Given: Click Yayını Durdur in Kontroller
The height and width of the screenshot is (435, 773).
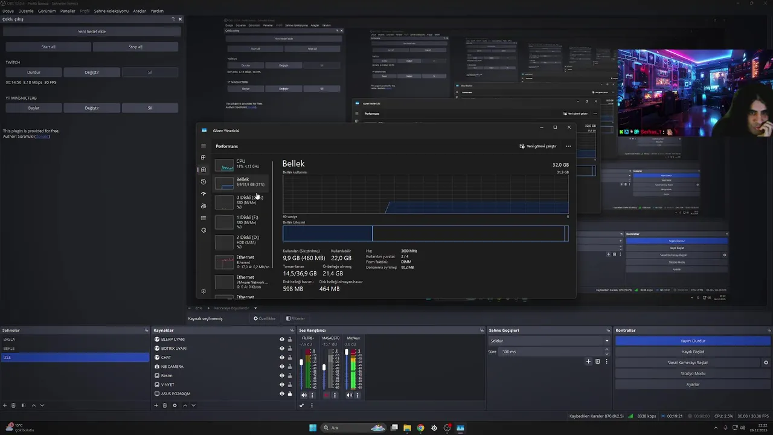Looking at the screenshot, I should click(693, 341).
